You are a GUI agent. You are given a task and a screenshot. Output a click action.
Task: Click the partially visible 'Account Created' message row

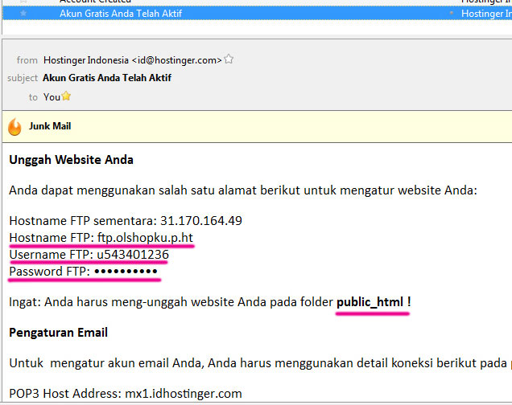click(258, 2)
